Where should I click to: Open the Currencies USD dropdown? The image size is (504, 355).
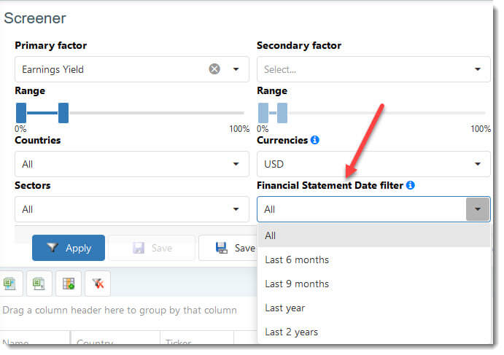(x=373, y=164)
